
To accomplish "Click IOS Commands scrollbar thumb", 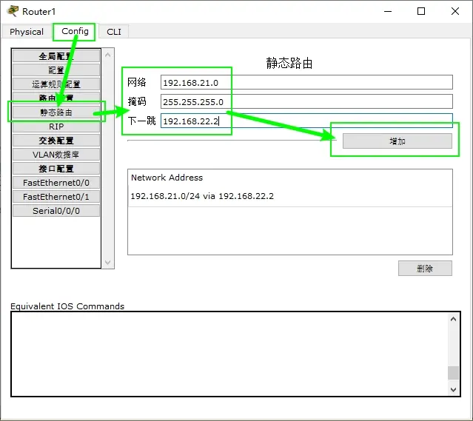I will point(453,373).
